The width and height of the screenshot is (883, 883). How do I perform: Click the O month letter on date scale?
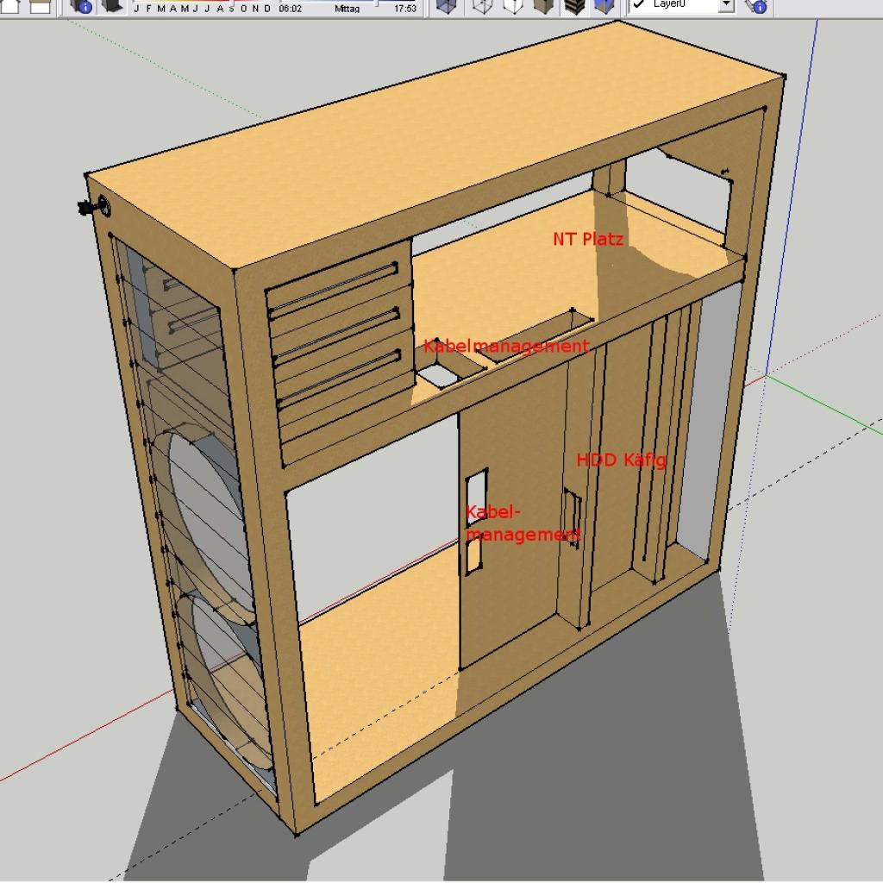[244, 9]
